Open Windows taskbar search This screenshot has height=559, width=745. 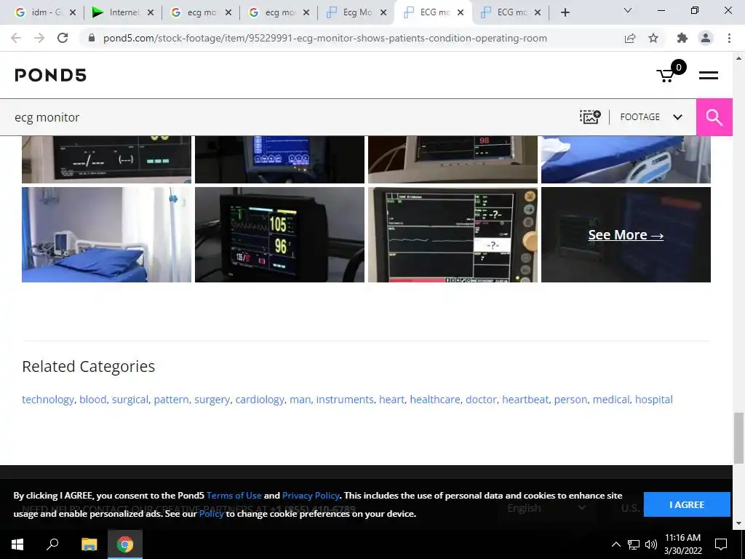pyautogui.click(x=52, y=544)
